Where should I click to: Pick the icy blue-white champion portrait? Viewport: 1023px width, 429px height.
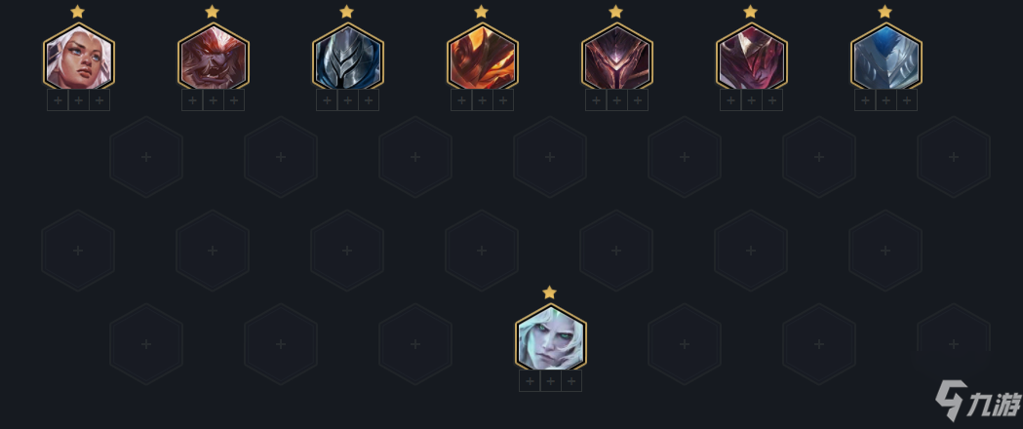[x=886, y=58]
